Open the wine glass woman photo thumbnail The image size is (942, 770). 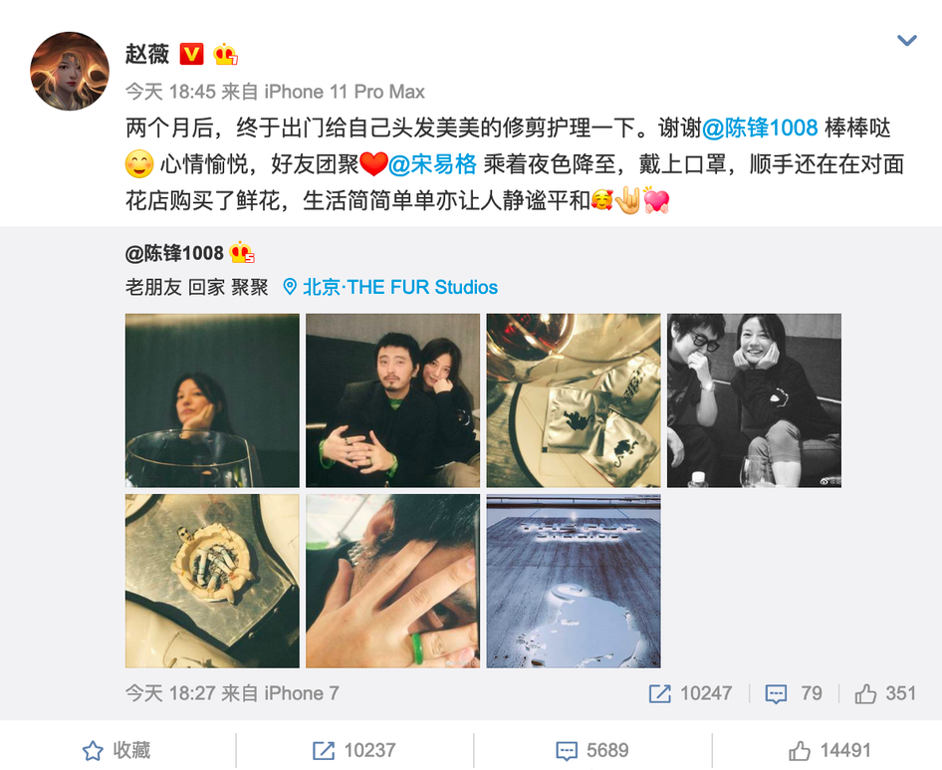pyautogui.click(x=212, y=400)
